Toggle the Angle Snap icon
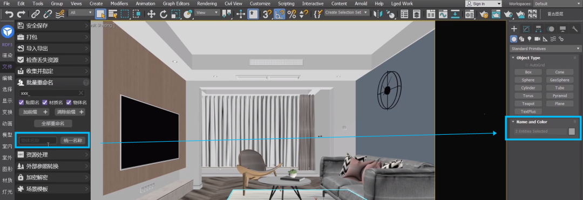This screenshot has height=200, width=583. click(279, 14)
